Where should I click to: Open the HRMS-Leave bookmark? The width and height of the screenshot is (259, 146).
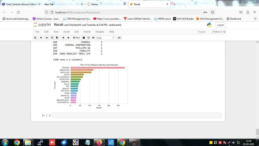tap(162, 19)
